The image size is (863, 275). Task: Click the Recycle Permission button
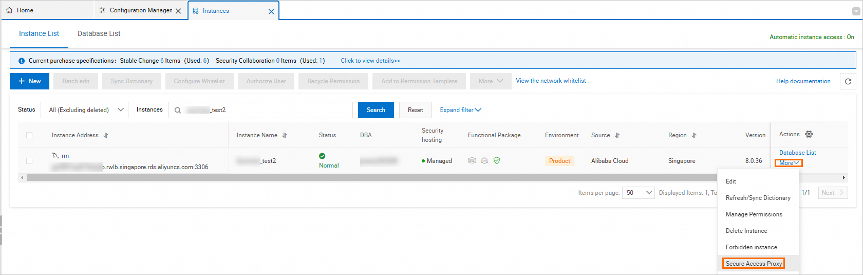point(333,81)
